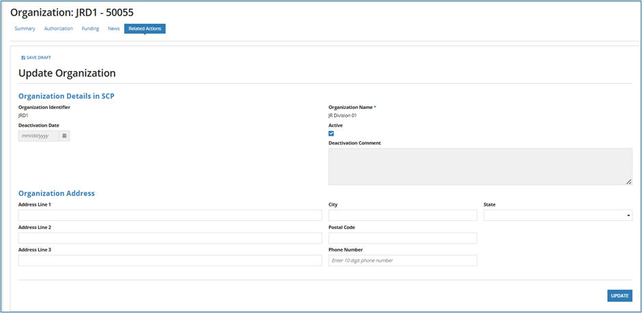Click the Deactivation Date input field
This screenshot has height=313, width=642.
[38, 136]
